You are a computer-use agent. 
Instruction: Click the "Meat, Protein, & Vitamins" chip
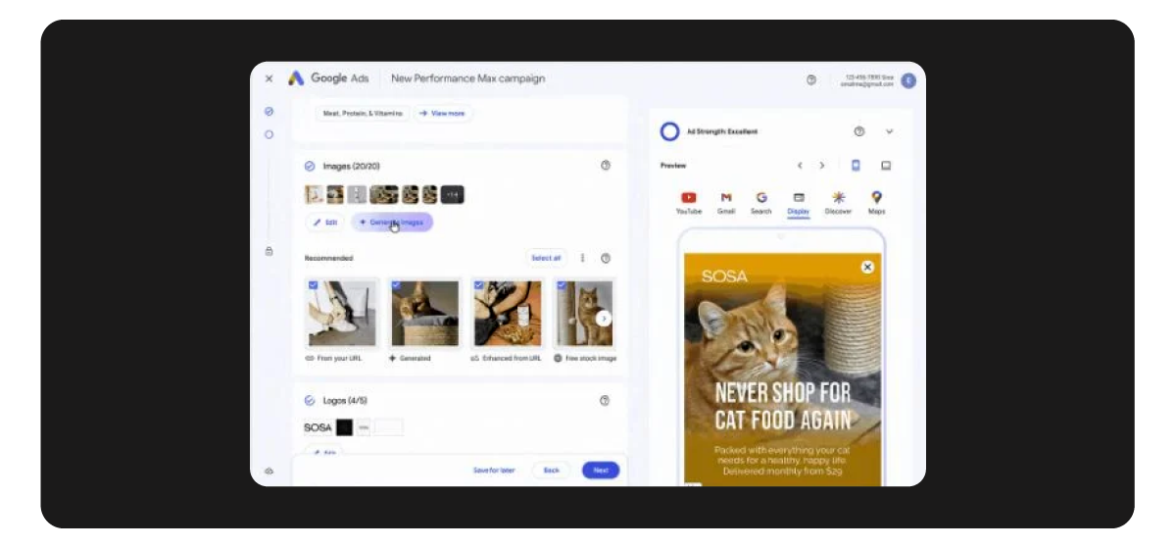pos(362,114)
